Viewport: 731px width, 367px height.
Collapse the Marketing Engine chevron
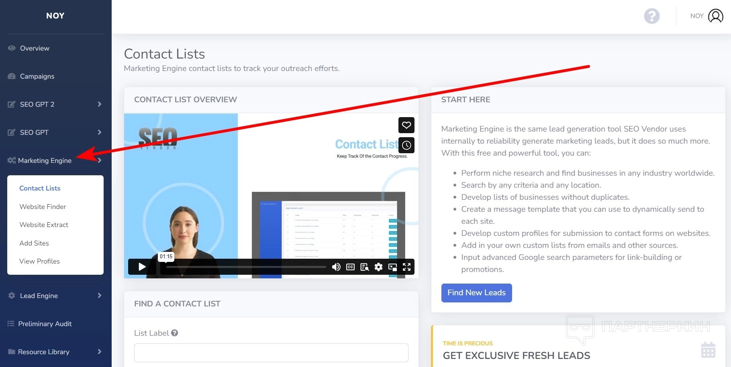tap(99, 160)
